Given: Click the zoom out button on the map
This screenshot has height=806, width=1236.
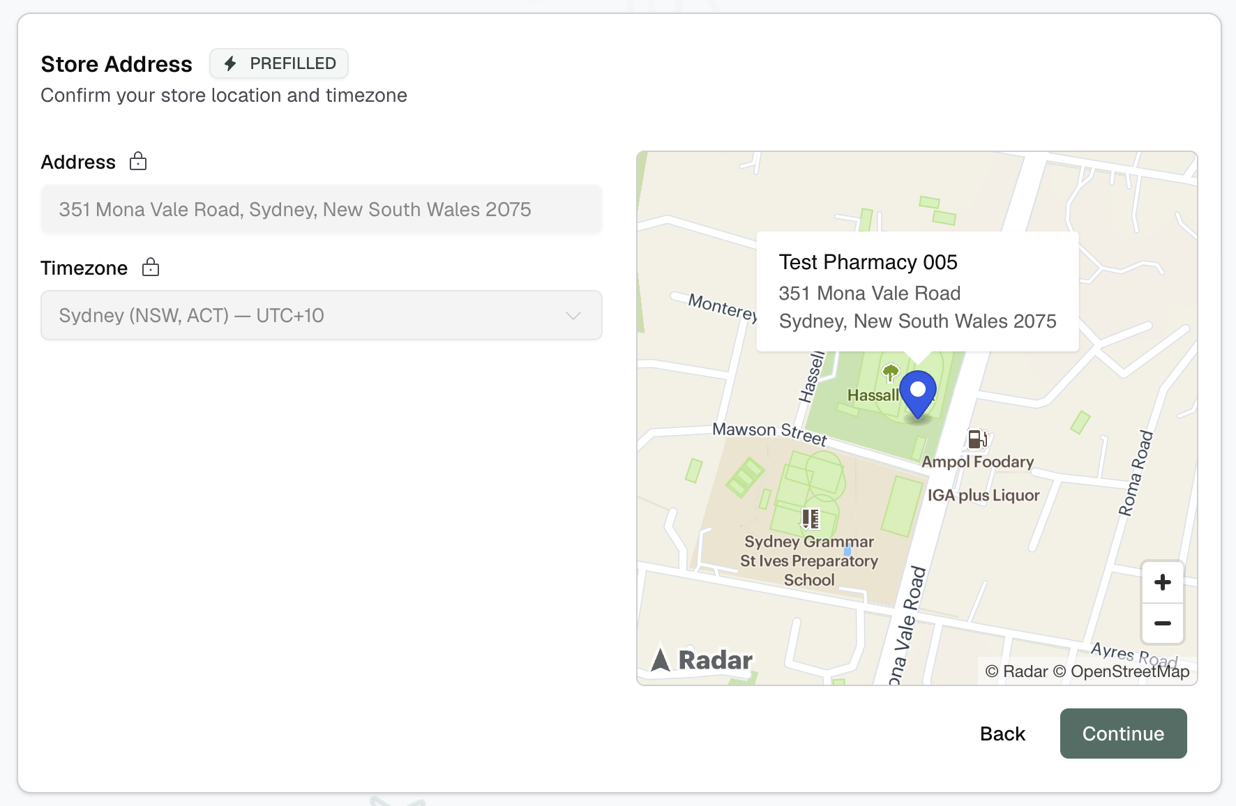Looking at the screenshot, I should pyautogui.click(x=1161, y=624).
